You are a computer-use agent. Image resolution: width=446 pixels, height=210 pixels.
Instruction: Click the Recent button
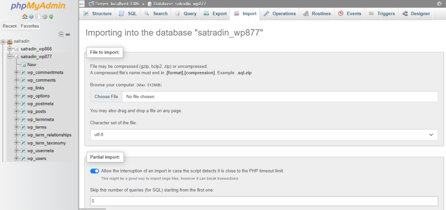pyautogui.click(x=10, y=26)
